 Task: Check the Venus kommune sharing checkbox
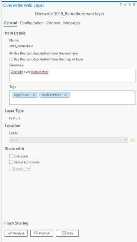11,162
